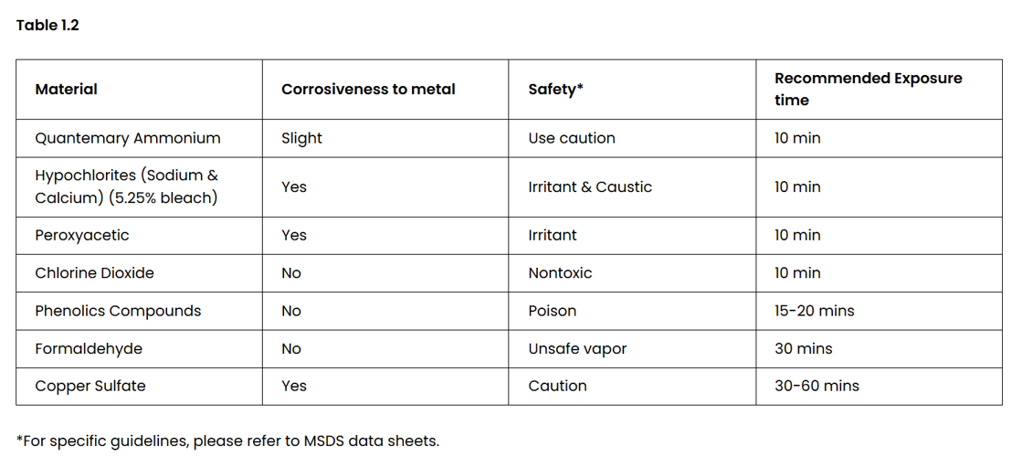Screen dimensions: 1022x457
Task: Select the "15-20 mins" exposure time cell
Action: pyautogui.click(x=815, y=311)
